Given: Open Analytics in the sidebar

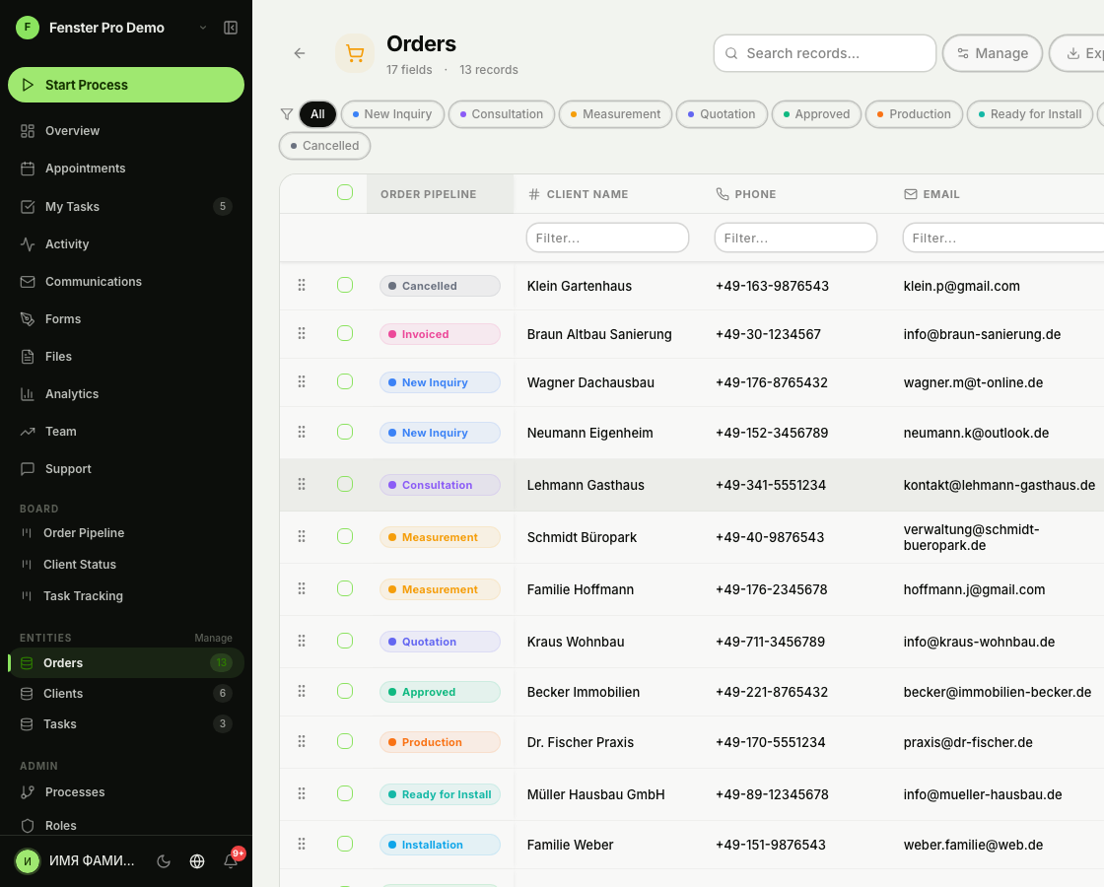Looking at the screenshot, I should (x=72, y=394).
